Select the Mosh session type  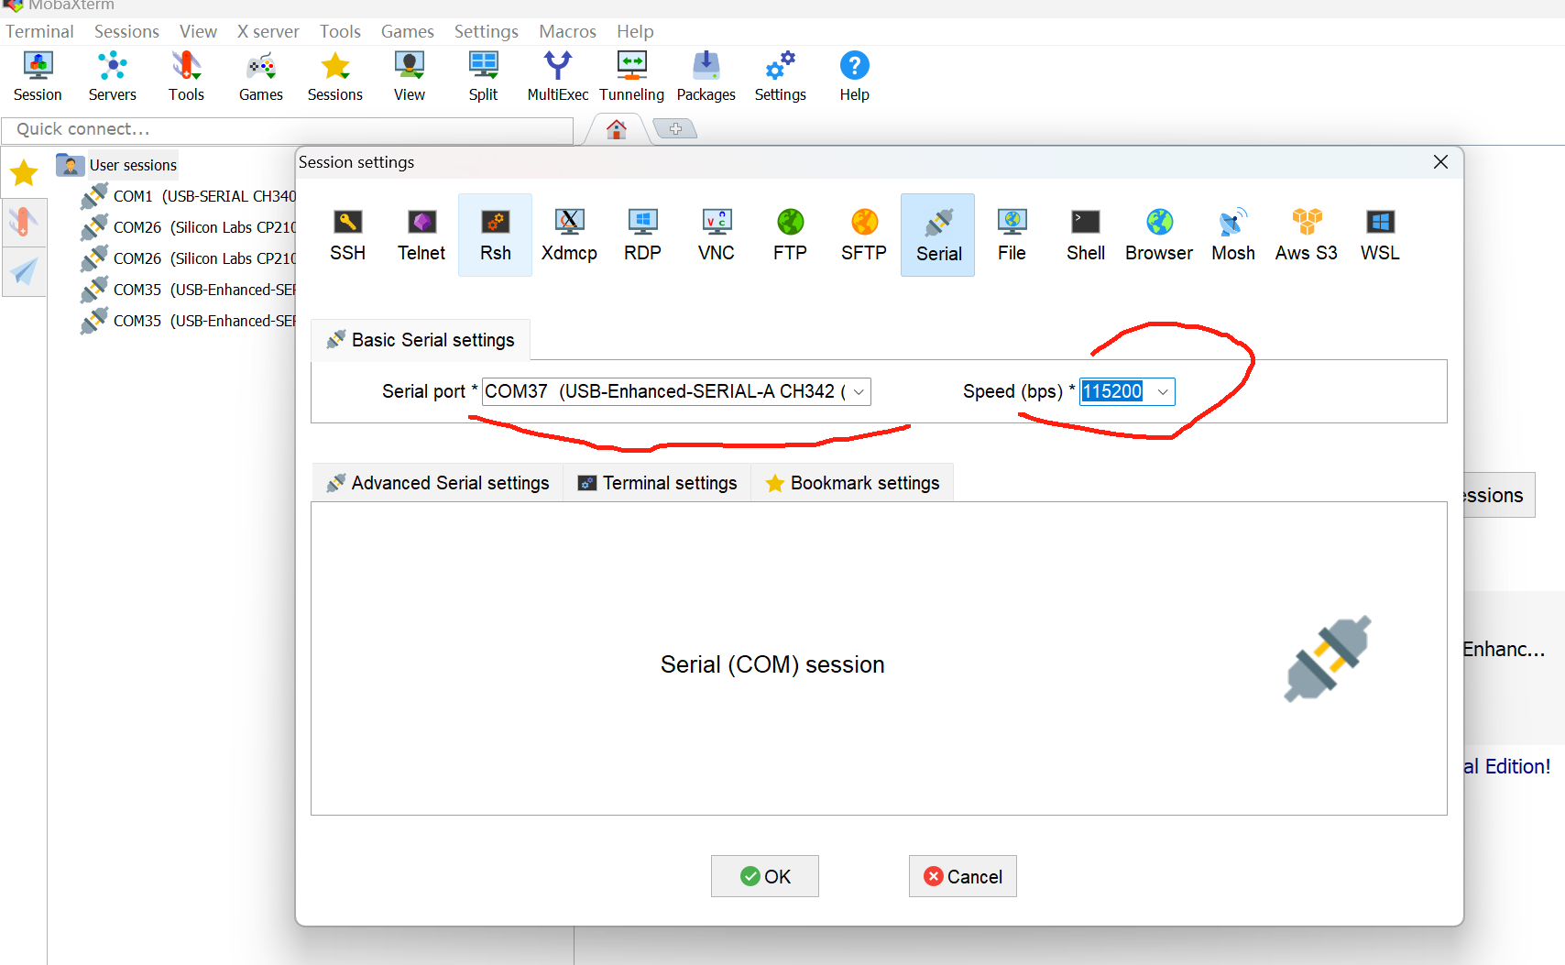click(x=1233, y=235)
